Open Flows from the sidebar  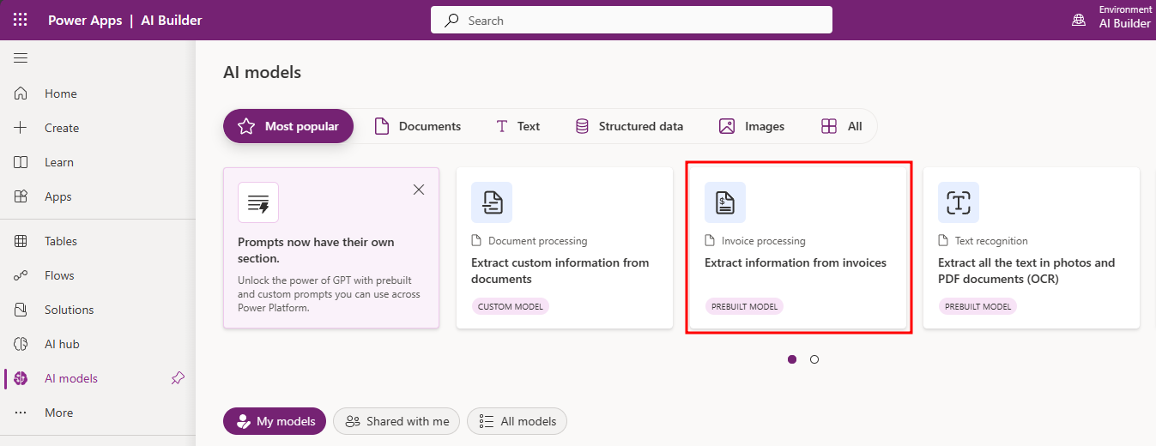pyautogui.click(x=59, y=275)
